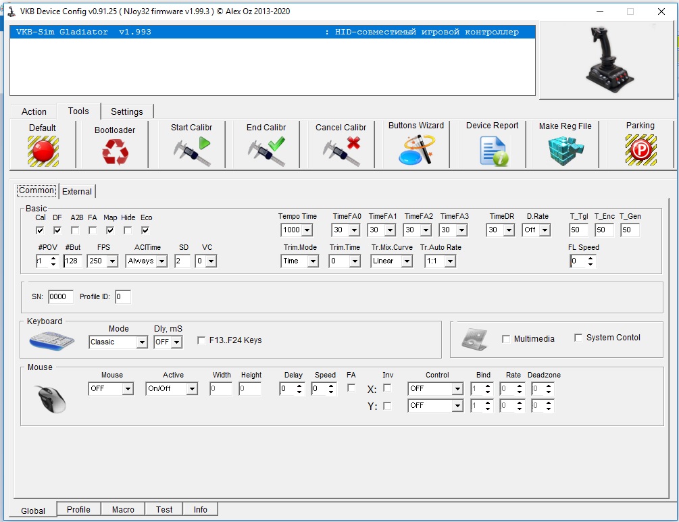Enable the FA checkbox in Basic

[93, 230]
